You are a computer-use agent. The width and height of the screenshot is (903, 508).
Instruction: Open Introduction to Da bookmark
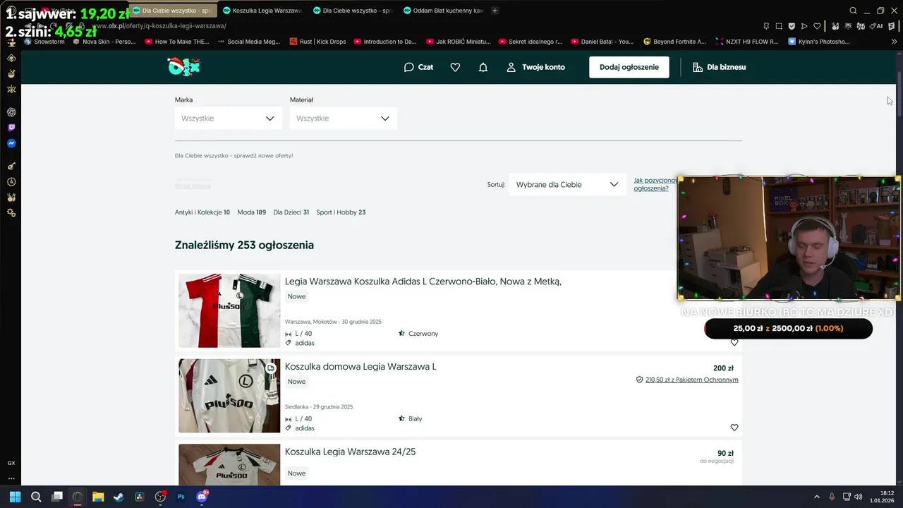click(x=385, y=42)
